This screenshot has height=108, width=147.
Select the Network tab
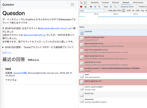coord(126,3)
